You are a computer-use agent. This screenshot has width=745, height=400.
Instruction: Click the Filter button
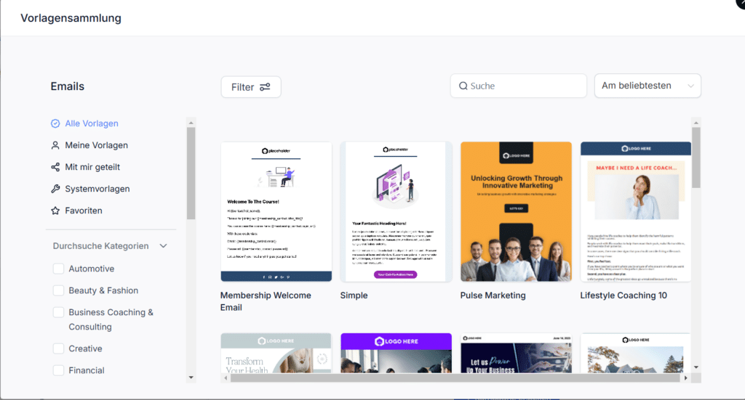251,87
